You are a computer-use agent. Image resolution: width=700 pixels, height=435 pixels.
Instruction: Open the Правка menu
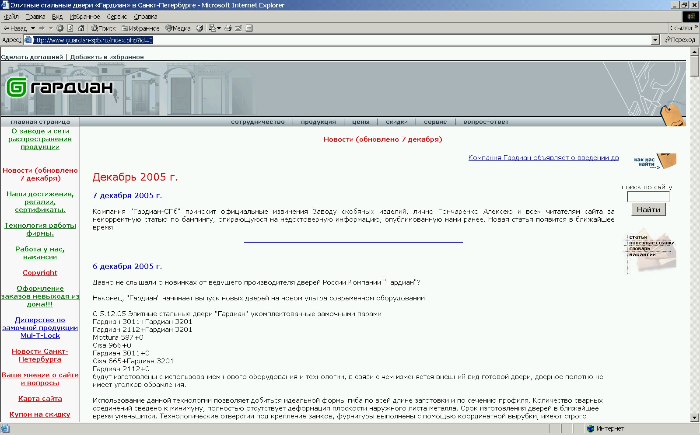35,17
